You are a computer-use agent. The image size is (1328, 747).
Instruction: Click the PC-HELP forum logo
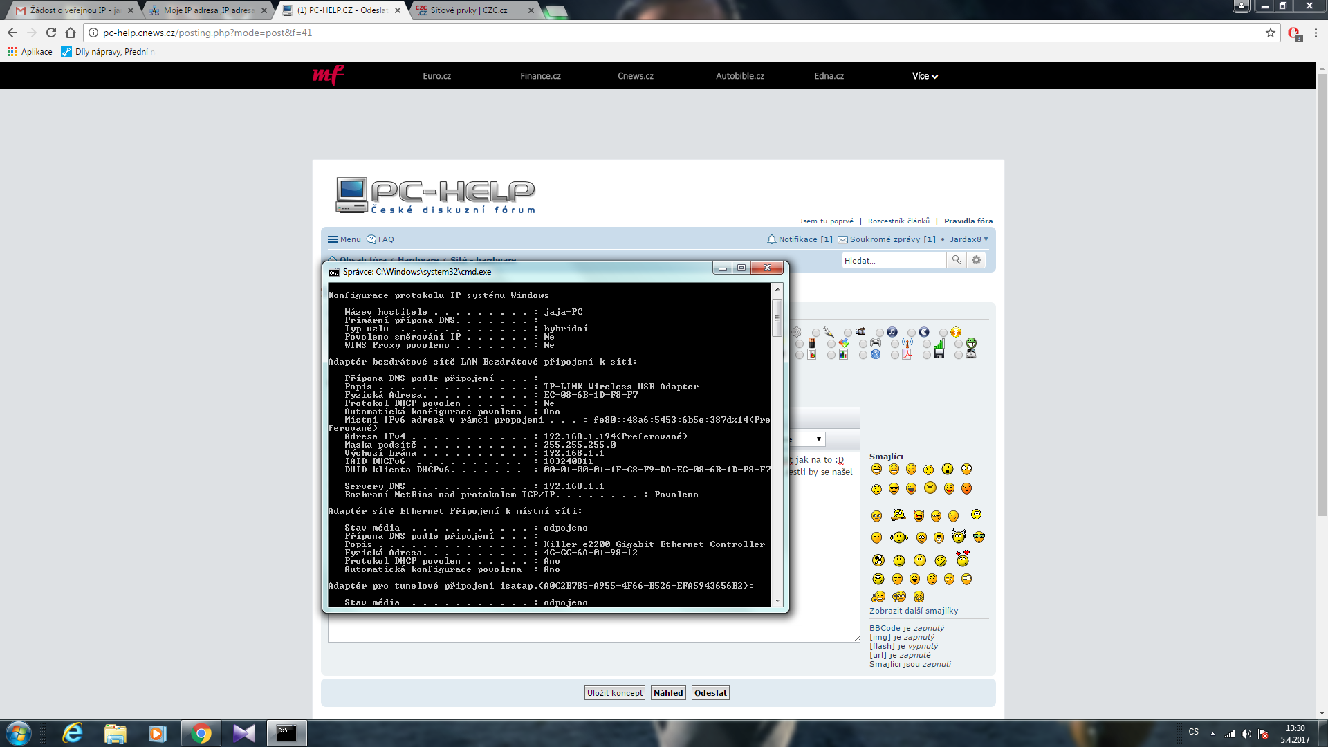click(x=436, y=195)
